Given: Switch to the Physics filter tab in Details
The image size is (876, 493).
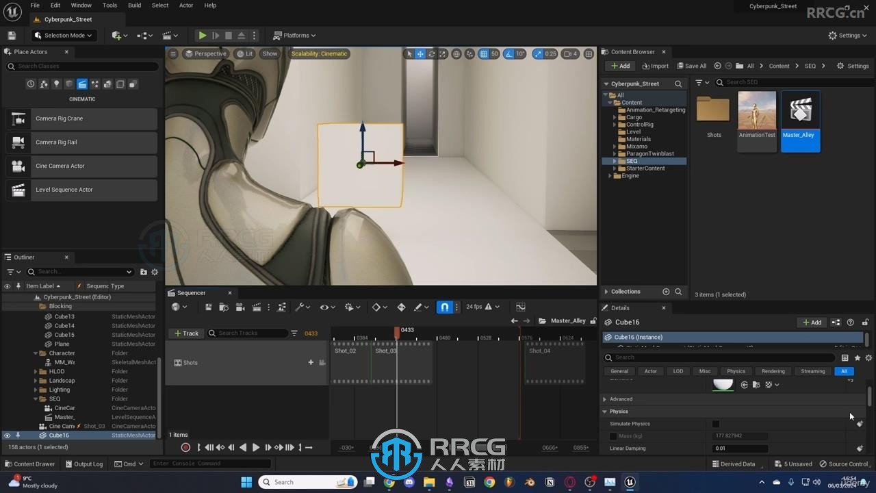Looking at the screenshot, I should 736,371.
